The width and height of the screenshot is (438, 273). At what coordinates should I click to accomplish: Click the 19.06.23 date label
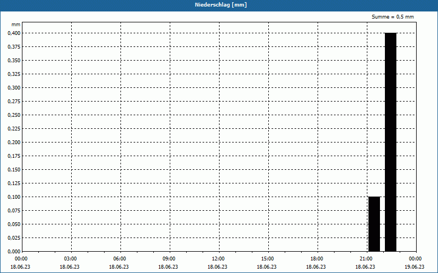(414, 267)
